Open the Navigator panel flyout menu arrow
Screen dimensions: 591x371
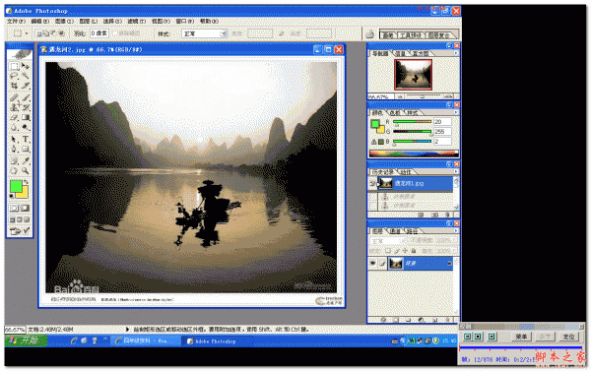pyautogui.click(x=456, y=53)
